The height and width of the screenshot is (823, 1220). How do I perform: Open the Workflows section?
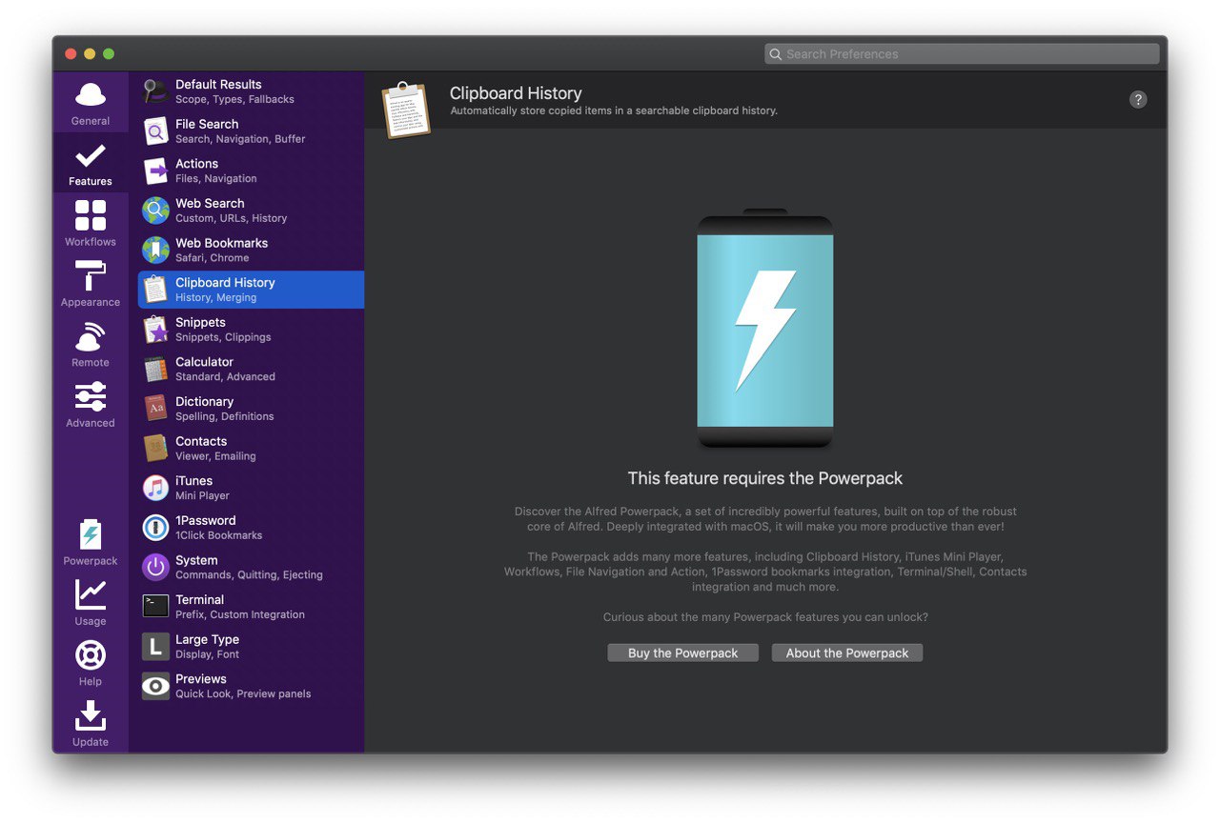[x=91, y=223]
